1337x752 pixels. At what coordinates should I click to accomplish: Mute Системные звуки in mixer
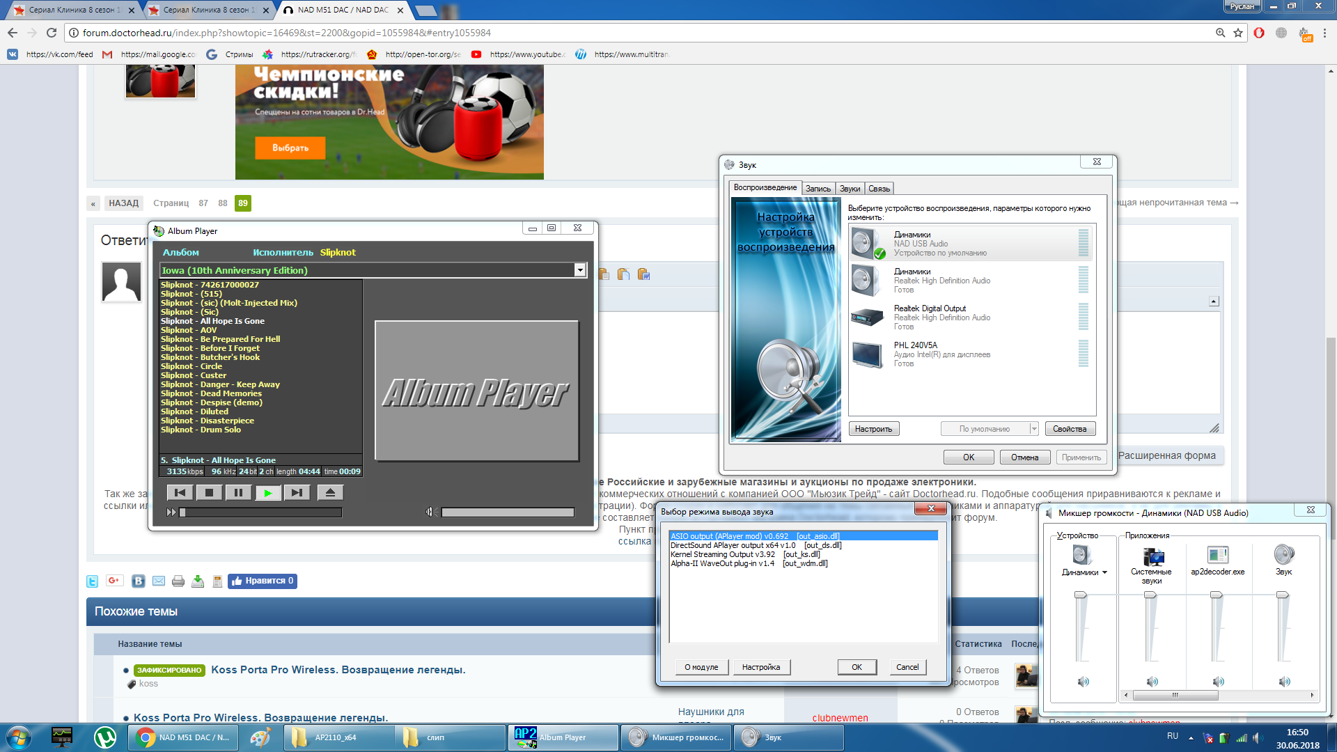(x=1152, y=682)
